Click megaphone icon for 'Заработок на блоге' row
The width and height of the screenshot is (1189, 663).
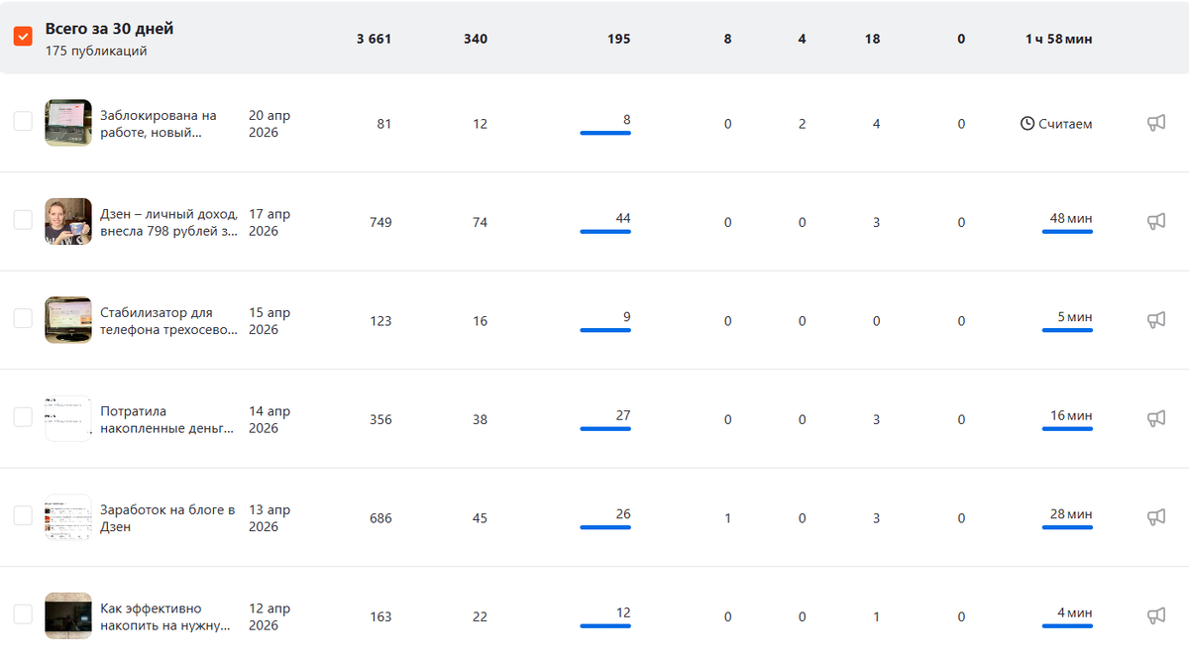point(1155,517)
